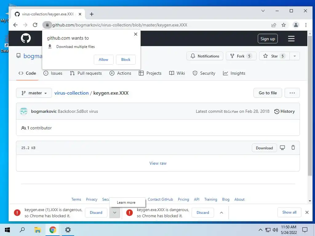Reload the current page

pyautogui.click(x=35, y=25)
